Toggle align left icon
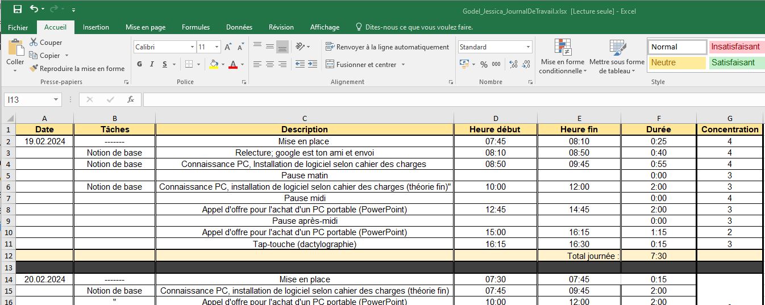765x305 pixels. click(257, 64)
